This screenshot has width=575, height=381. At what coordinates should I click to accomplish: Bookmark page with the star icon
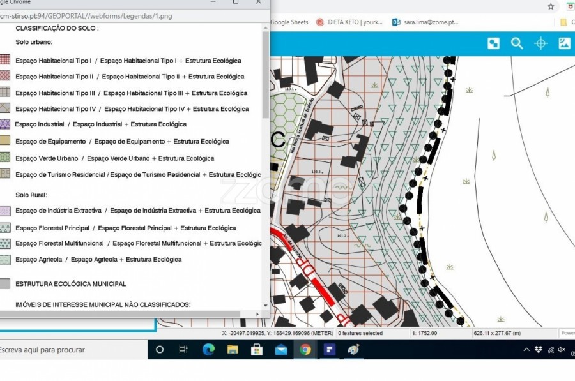pyautogui.click(x=551, y=6)
